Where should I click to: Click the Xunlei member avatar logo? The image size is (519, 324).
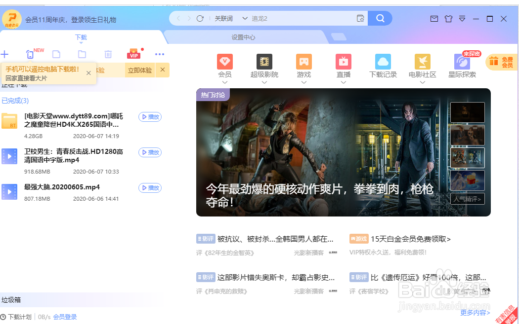12,19
